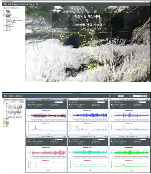This screenshot has height=174, width=151.
Task: Click Expand All in CS-DAS sidebar
Action: (x=7, y=100)
